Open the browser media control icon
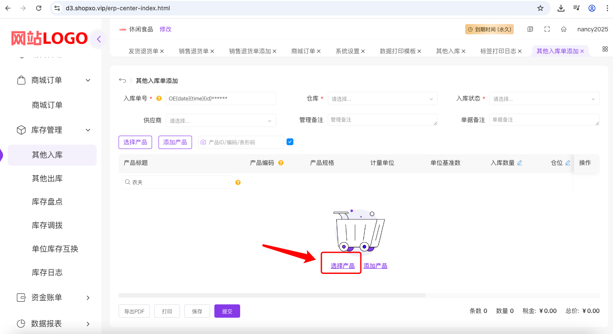613x334 pixels. 576,8
